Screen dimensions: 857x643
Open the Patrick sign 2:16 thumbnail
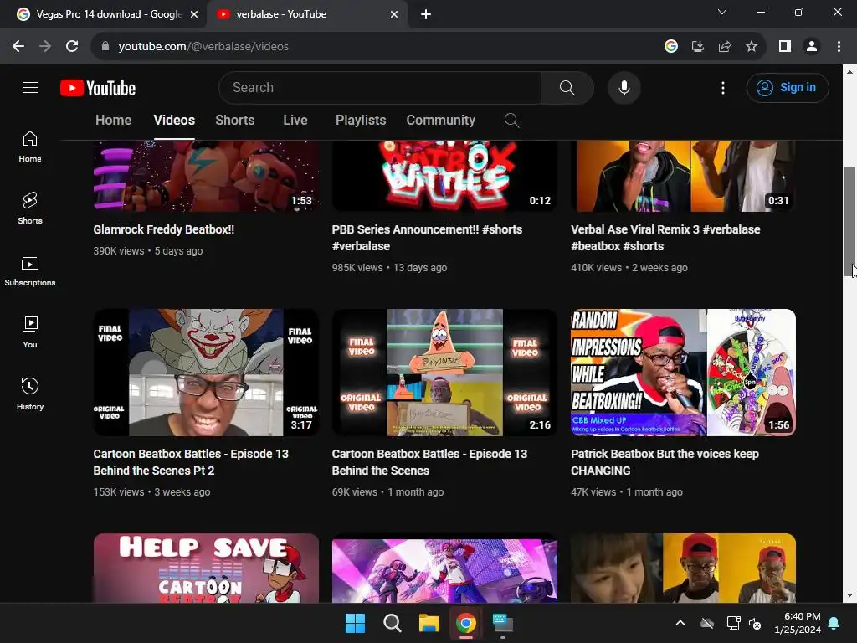tap(444, 373)
